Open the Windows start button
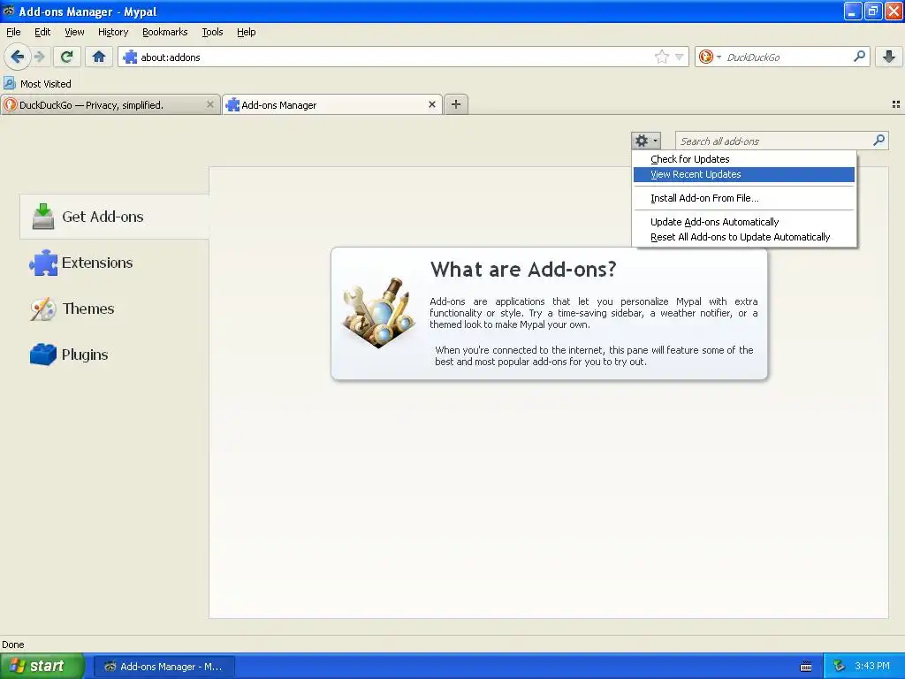Image resolution: width=905 pixels, height=679 pixels. pyautogui.click(x=42, y=666)
